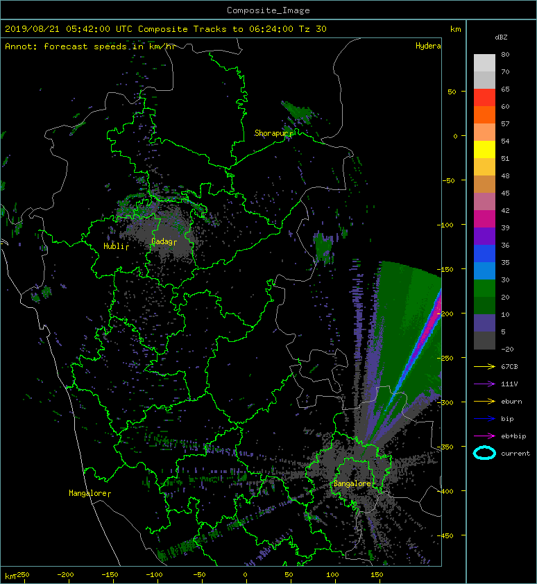
Task: Select the light gray 70–80 dBZ swatch
Action: 484,62
